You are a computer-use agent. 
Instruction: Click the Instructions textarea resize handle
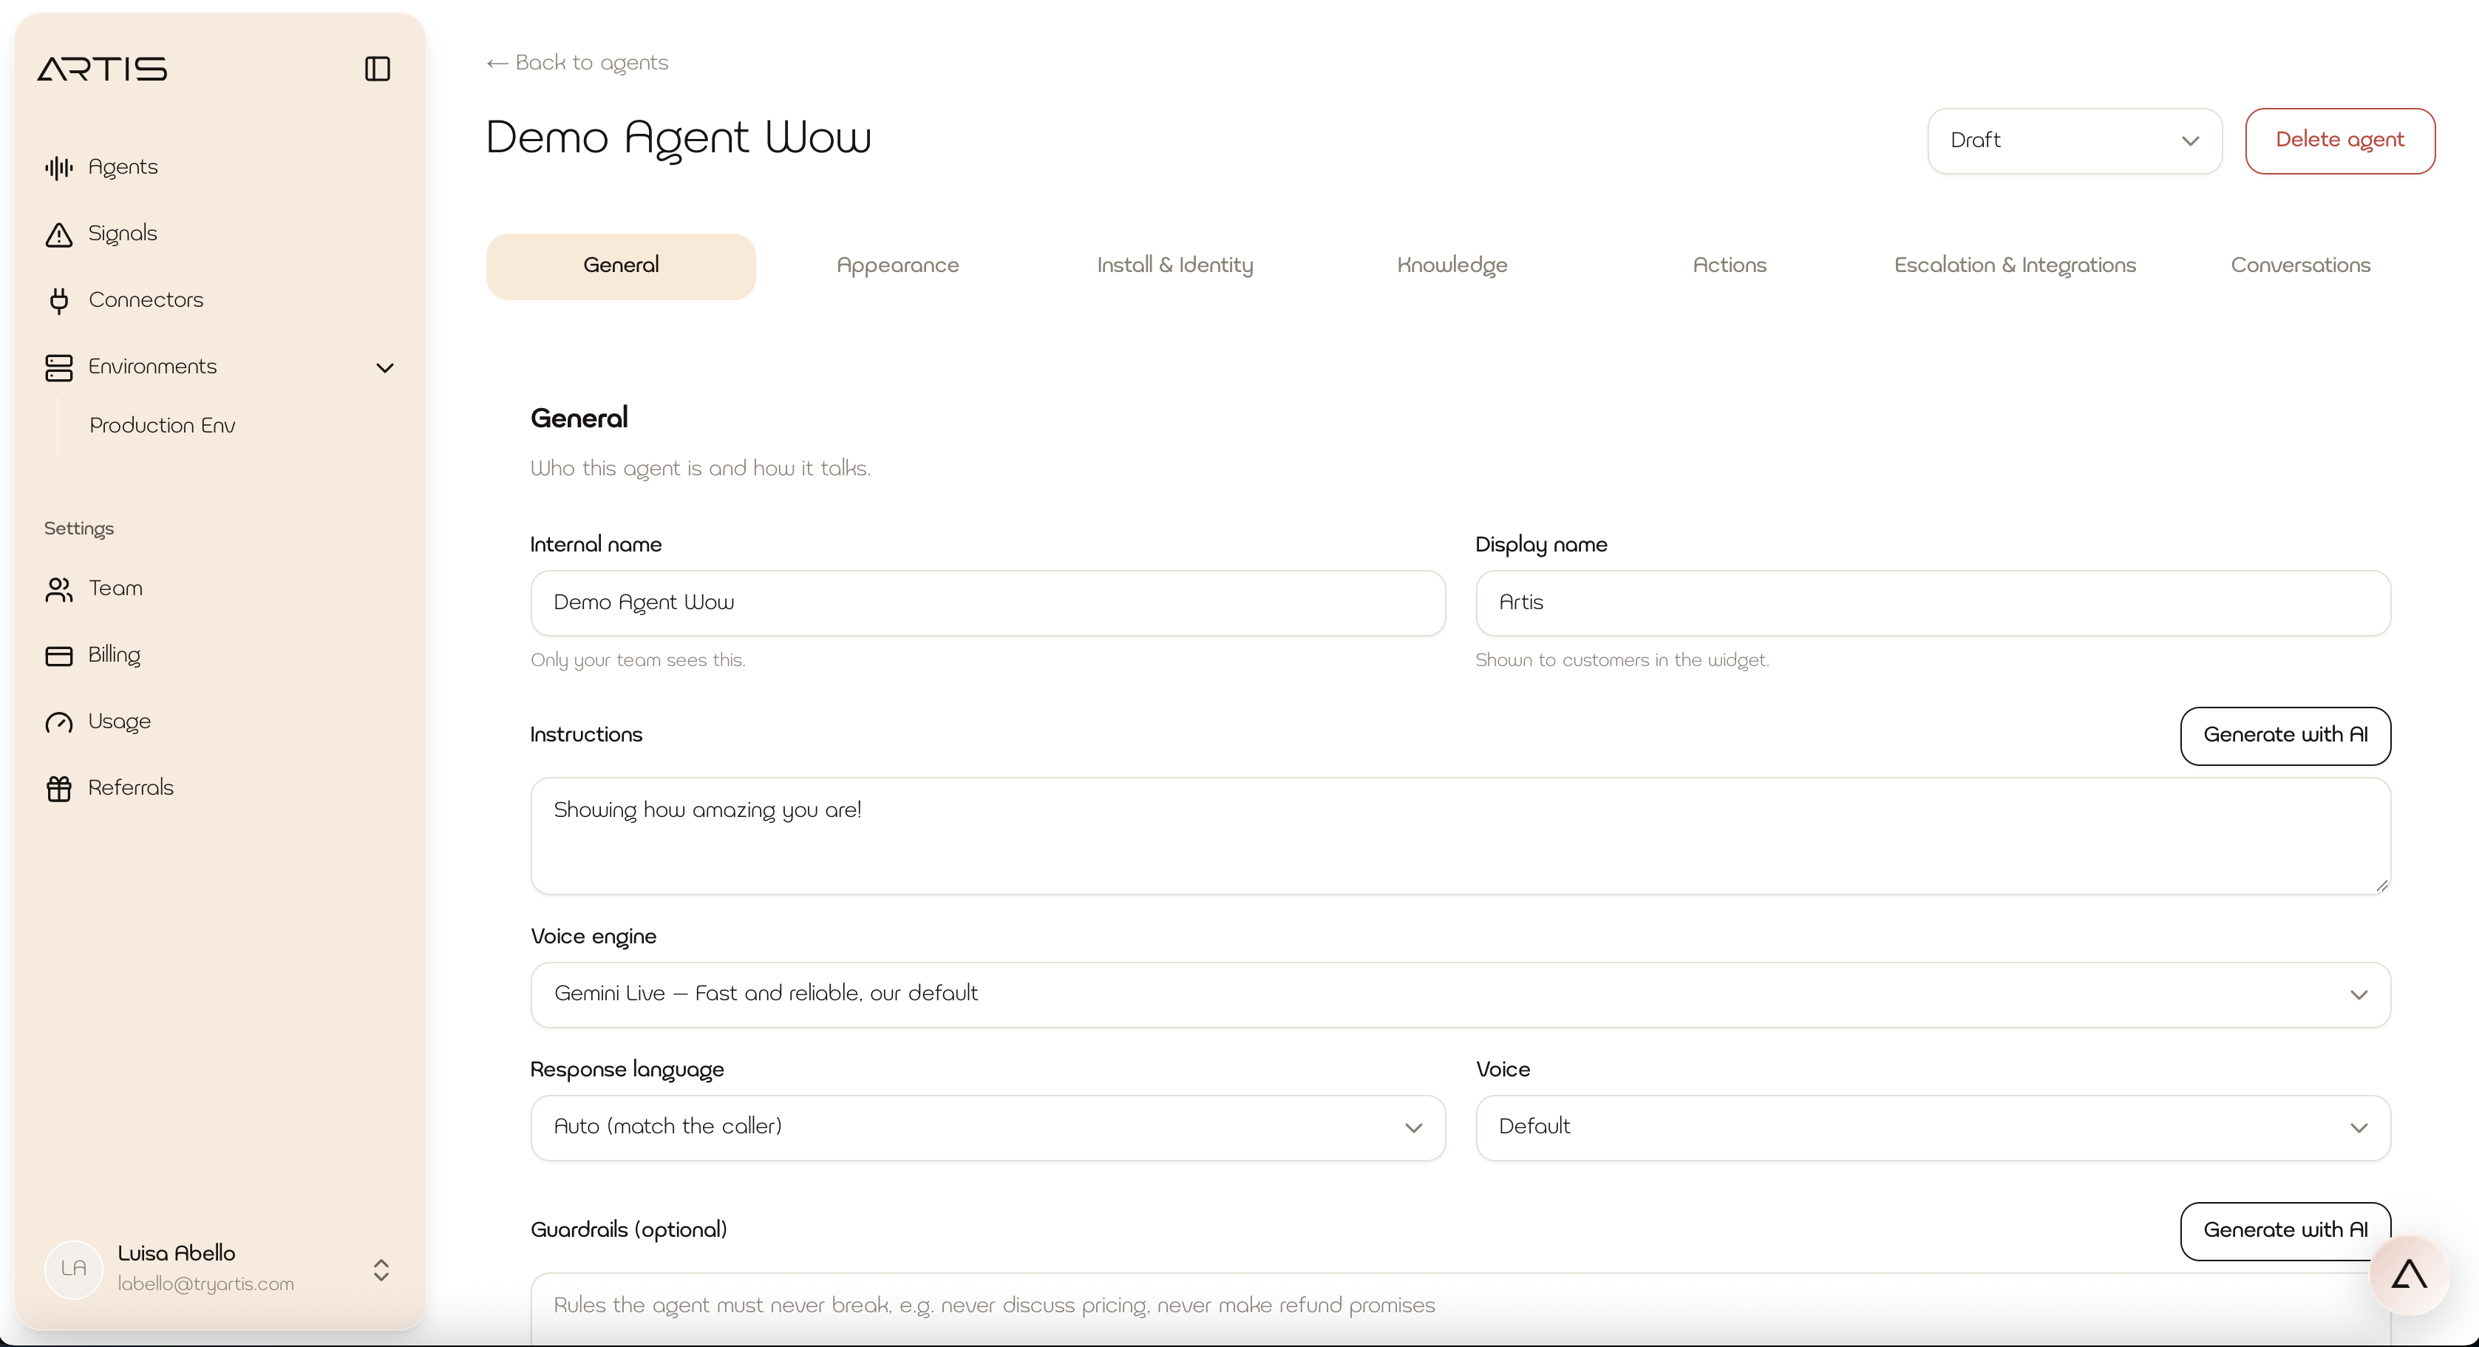[x=2381, y=885]
